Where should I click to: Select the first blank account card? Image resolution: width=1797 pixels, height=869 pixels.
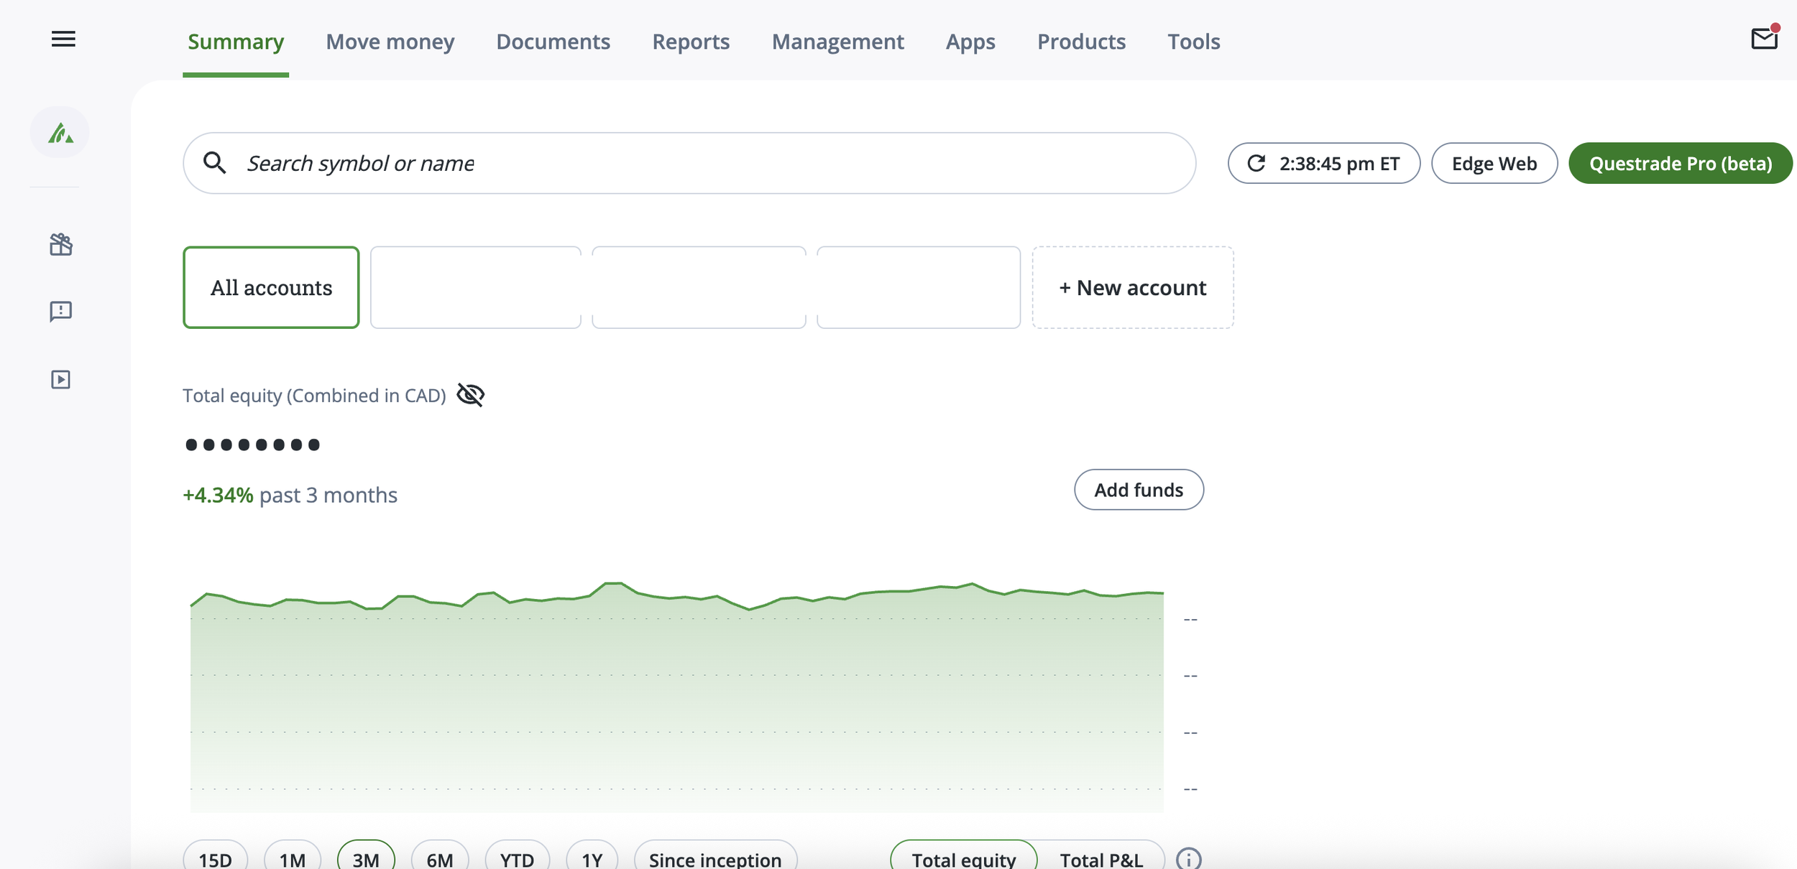[x=476, y=287]
